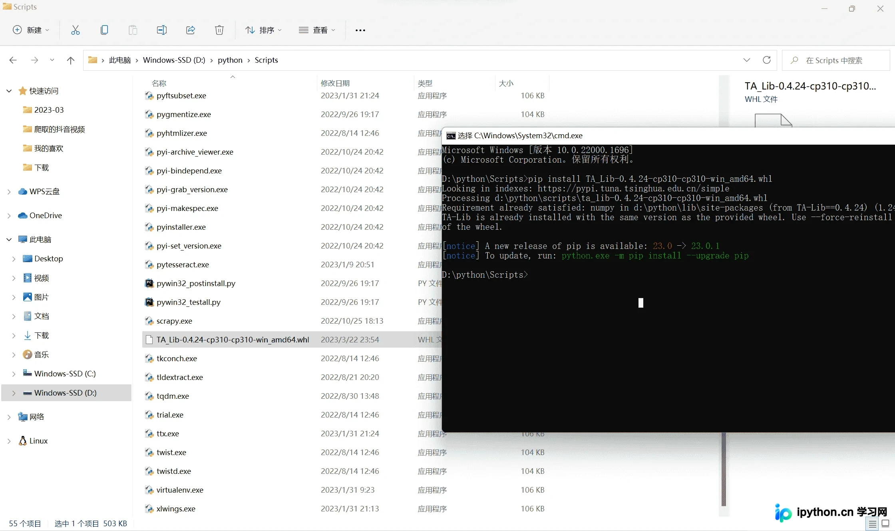Viewport: 895px width, 531px height.
Task: Click the Share icon in toolbar
Action: (x=191, y=30)
